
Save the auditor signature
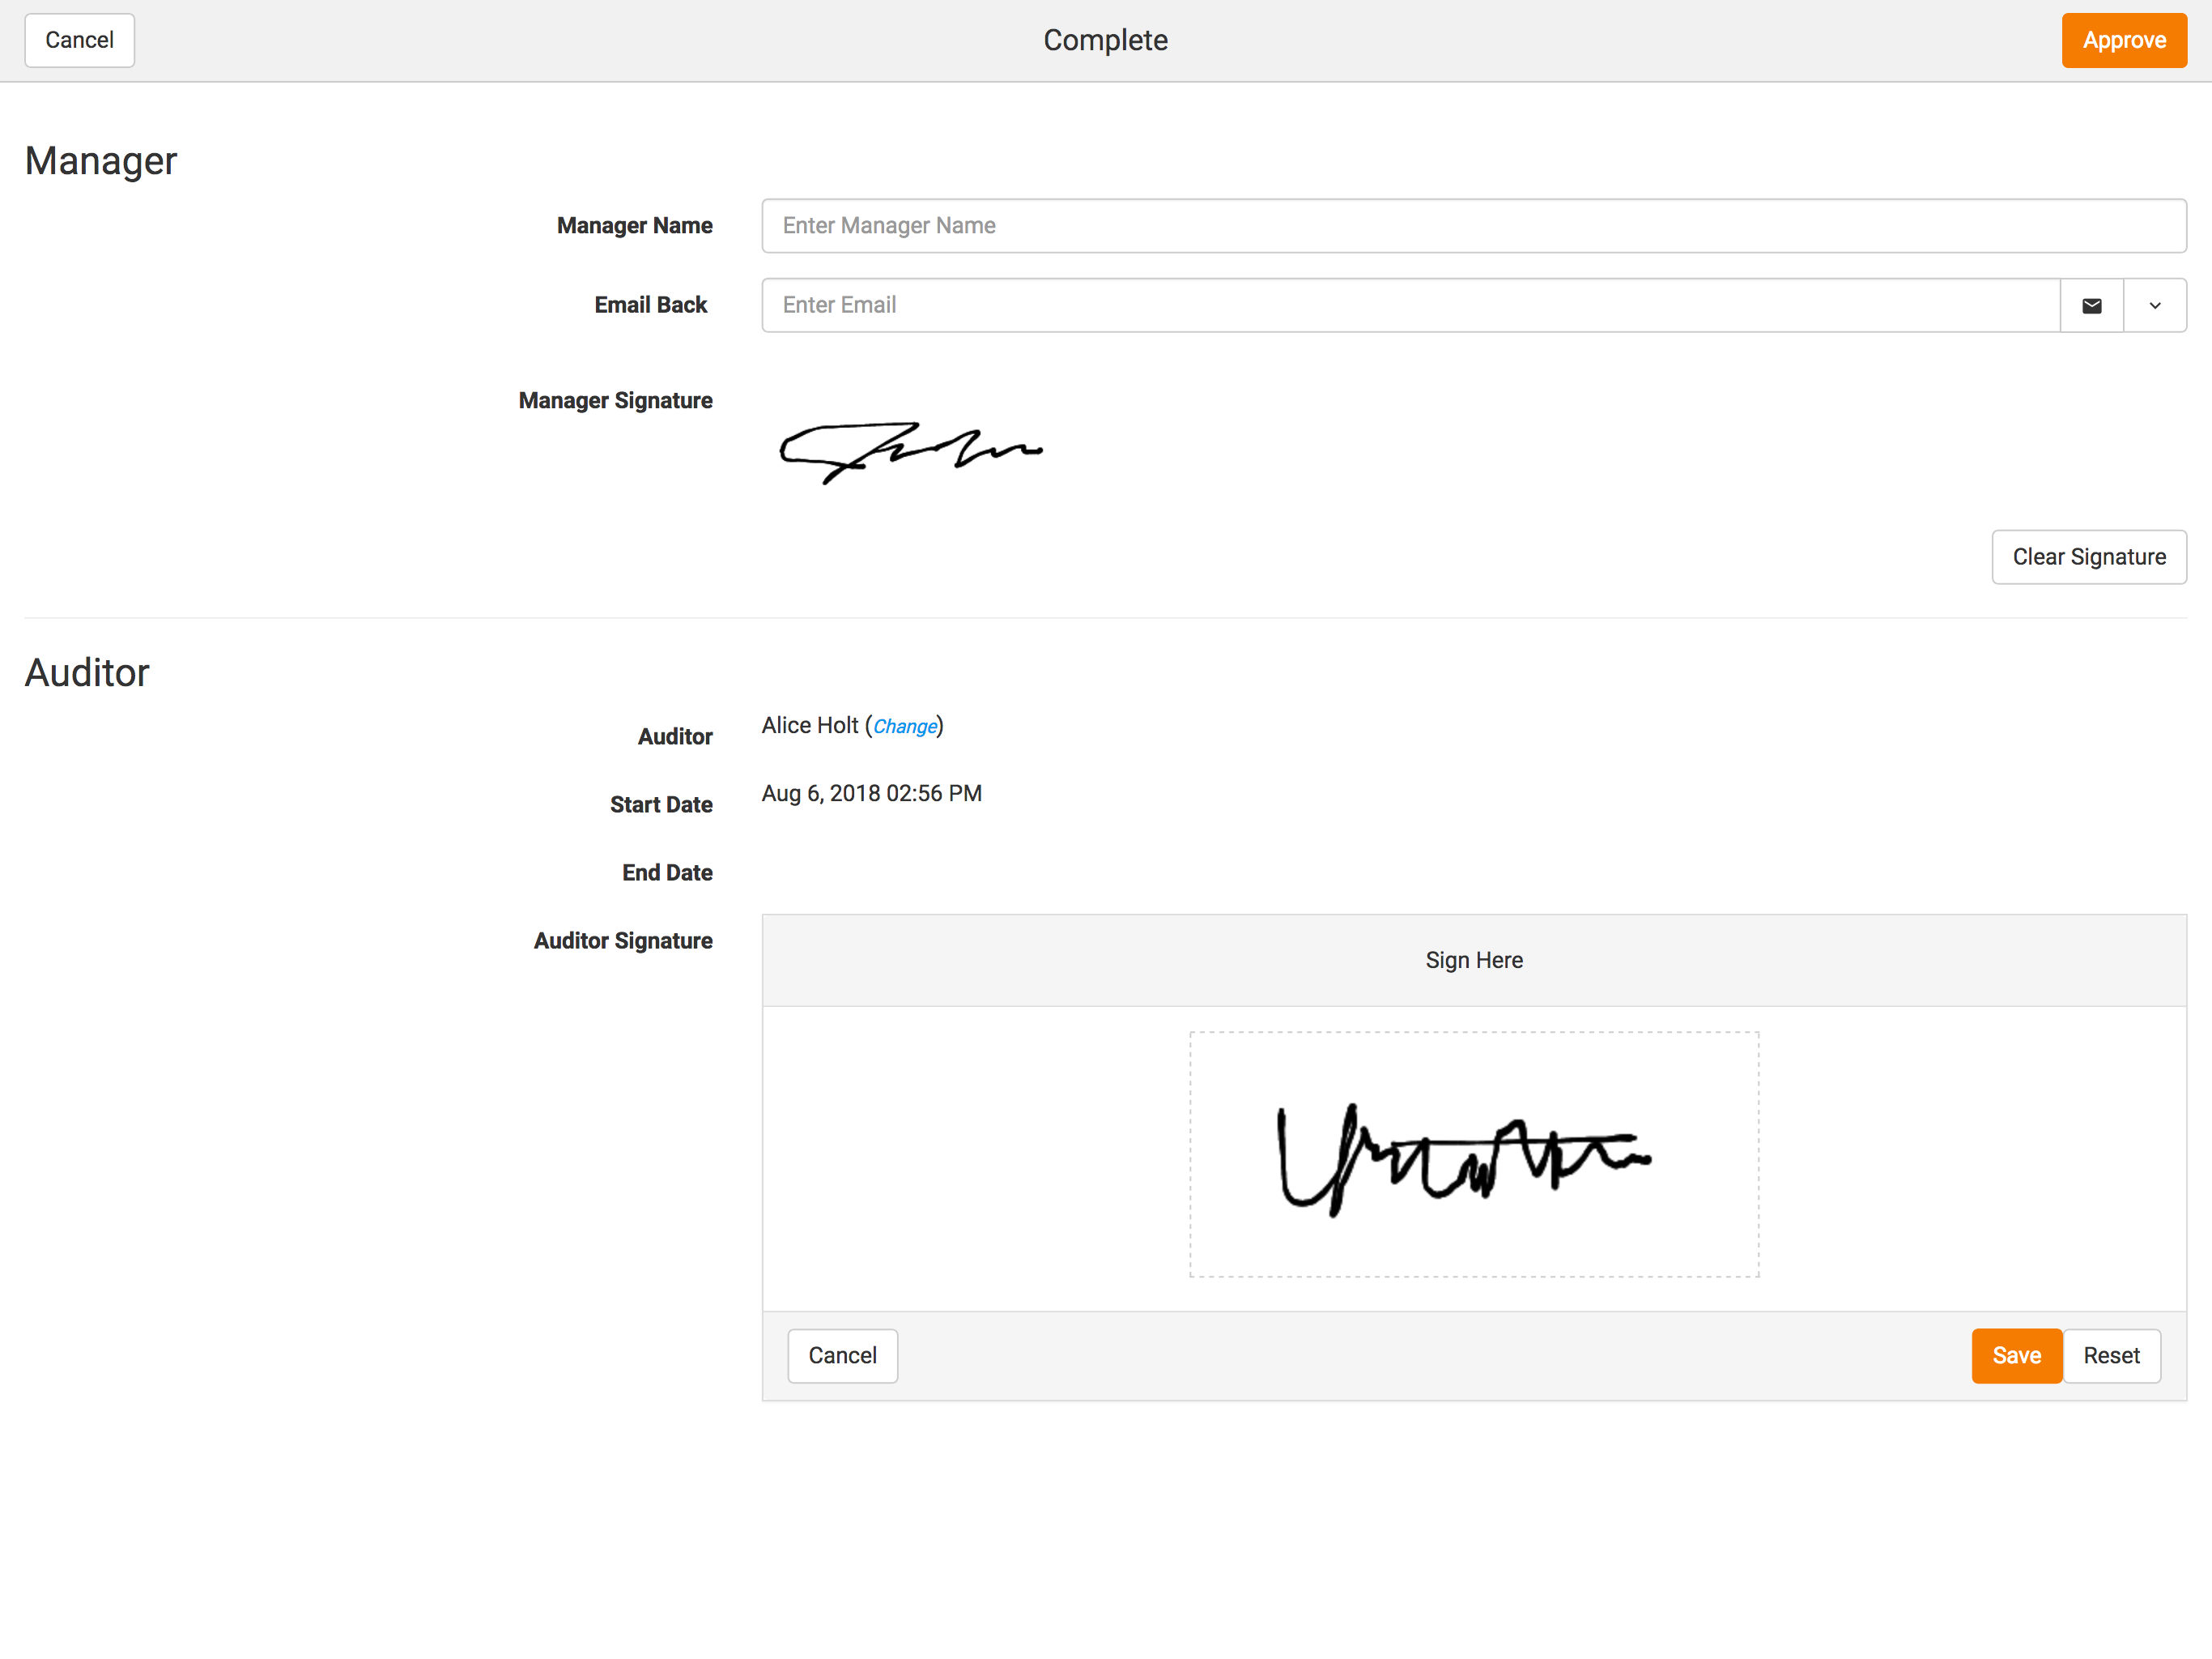[2016, 1354]
